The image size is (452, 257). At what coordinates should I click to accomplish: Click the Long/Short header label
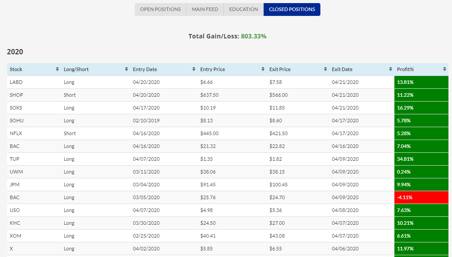76,69
